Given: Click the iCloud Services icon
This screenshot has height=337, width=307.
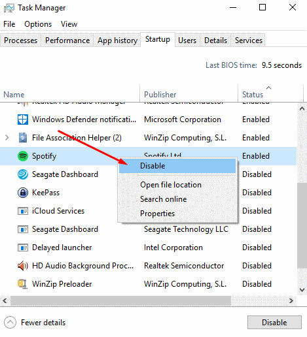Looking at the screenshot, I should tap(23, 211).
